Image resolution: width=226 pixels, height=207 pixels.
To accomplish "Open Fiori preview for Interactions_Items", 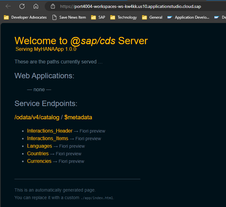I will 88,139.
